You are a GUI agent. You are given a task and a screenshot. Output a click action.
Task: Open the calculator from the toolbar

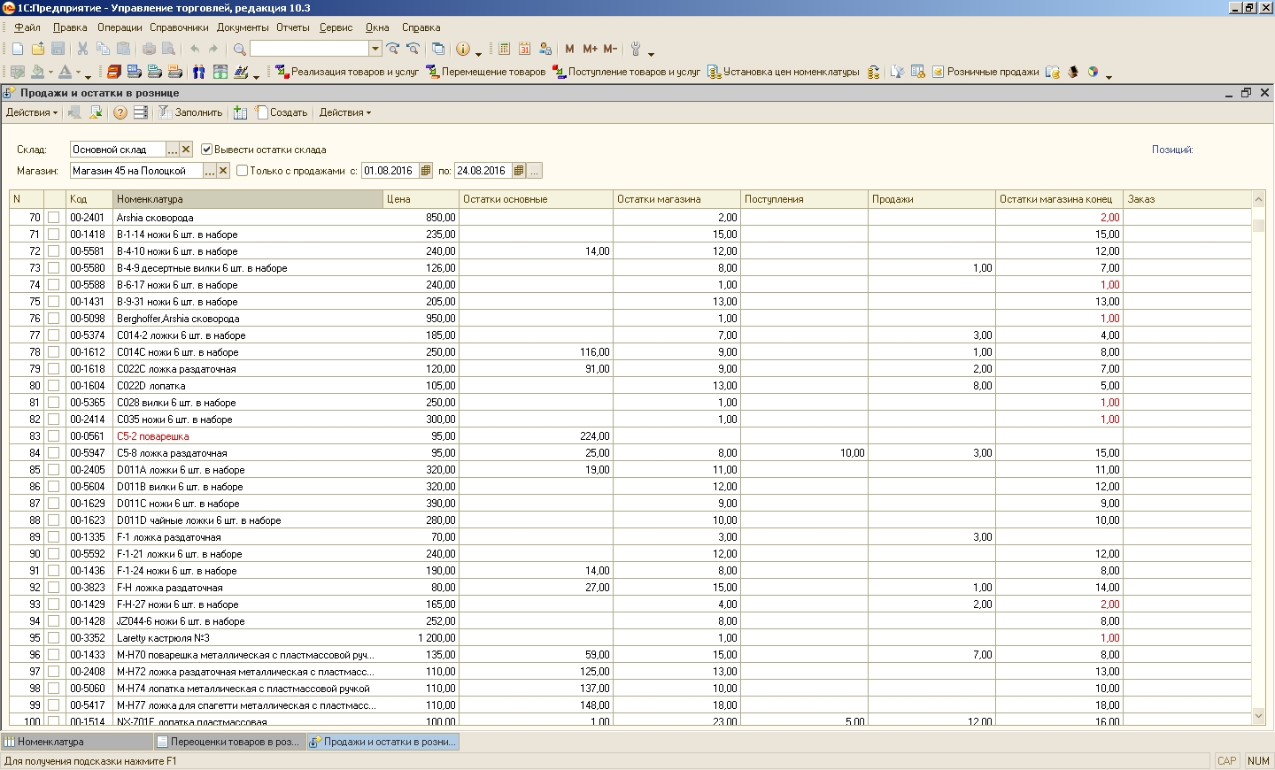click(504, 50)
